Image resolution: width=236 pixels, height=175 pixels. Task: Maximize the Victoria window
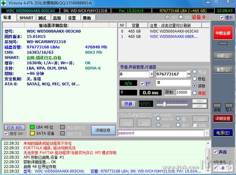[x=216, y=2]
